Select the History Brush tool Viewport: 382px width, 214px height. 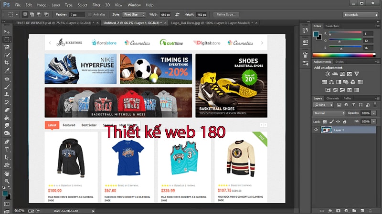coord(7,102)
